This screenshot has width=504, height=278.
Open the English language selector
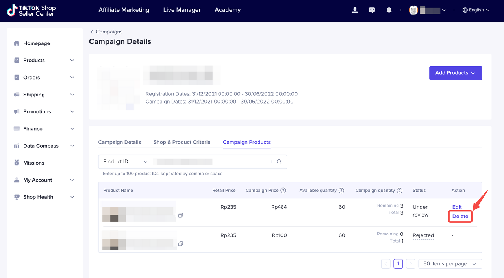click(x=476, y=10)
